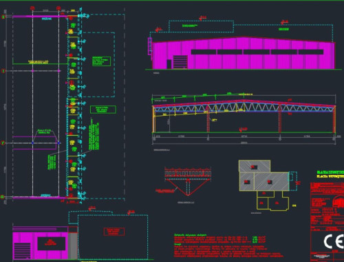Click the white CE mark symbol
The image size is (344, 262).
point(334,241)
